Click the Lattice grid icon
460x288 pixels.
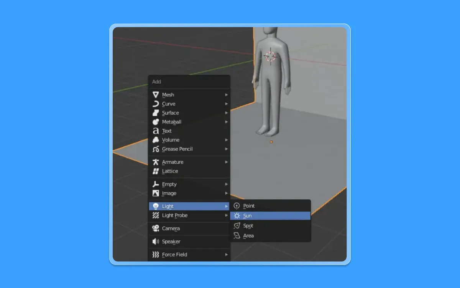[x=156, y=171]
